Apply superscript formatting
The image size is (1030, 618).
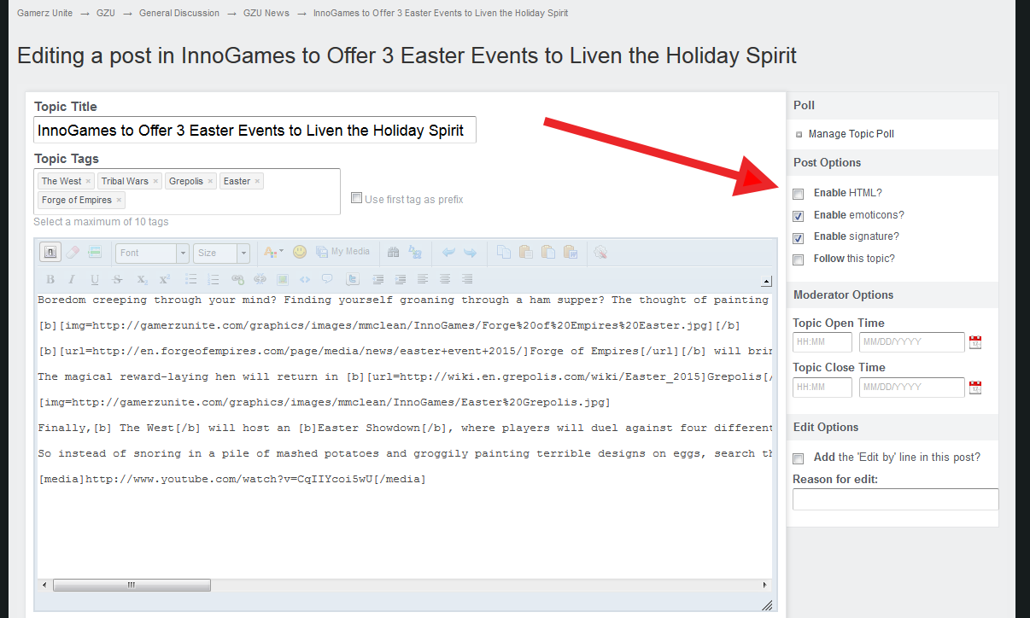(x=164, y=279)
